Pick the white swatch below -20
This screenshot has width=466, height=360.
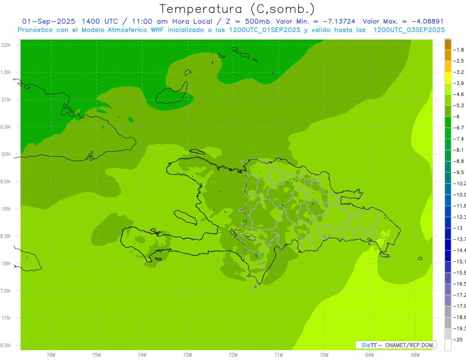[448, 345]
